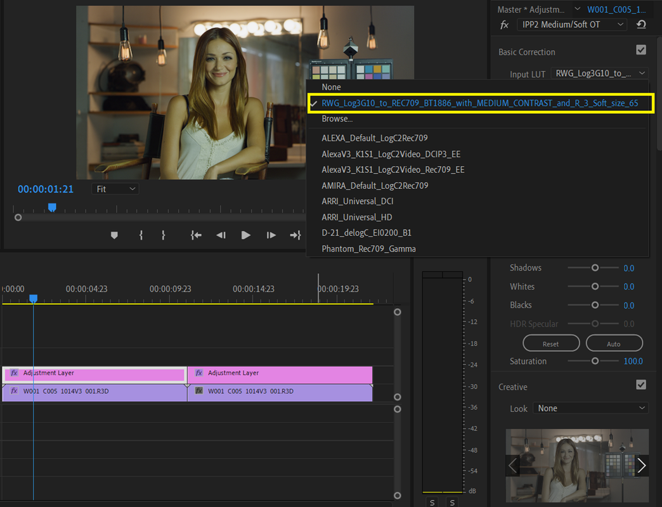Click the Auto button in Basic Correction

[x=614, y=343]
